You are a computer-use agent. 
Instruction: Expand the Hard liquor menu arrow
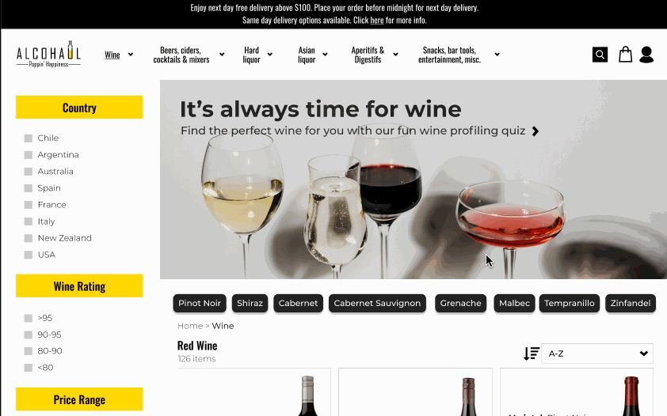269,55
